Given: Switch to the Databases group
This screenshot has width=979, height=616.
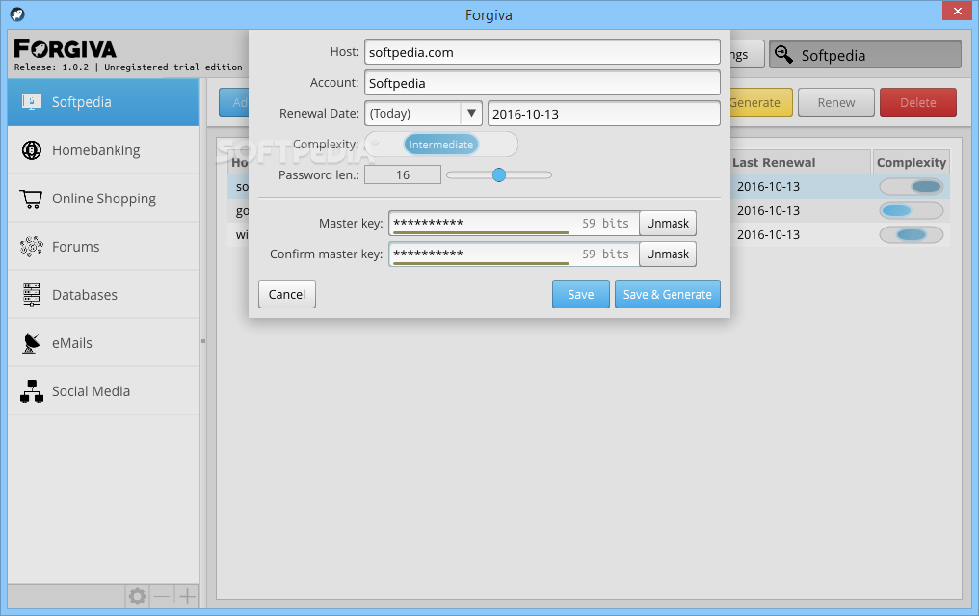Looking at the screenshot, I should (104, 295).
